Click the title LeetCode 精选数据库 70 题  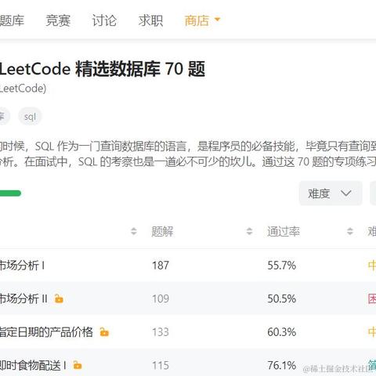[x=103, y=69]
